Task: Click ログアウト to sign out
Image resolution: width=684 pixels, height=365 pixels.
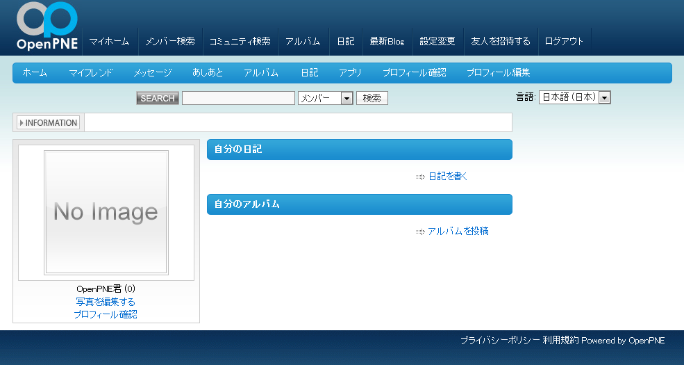Action: pos(564,42)
